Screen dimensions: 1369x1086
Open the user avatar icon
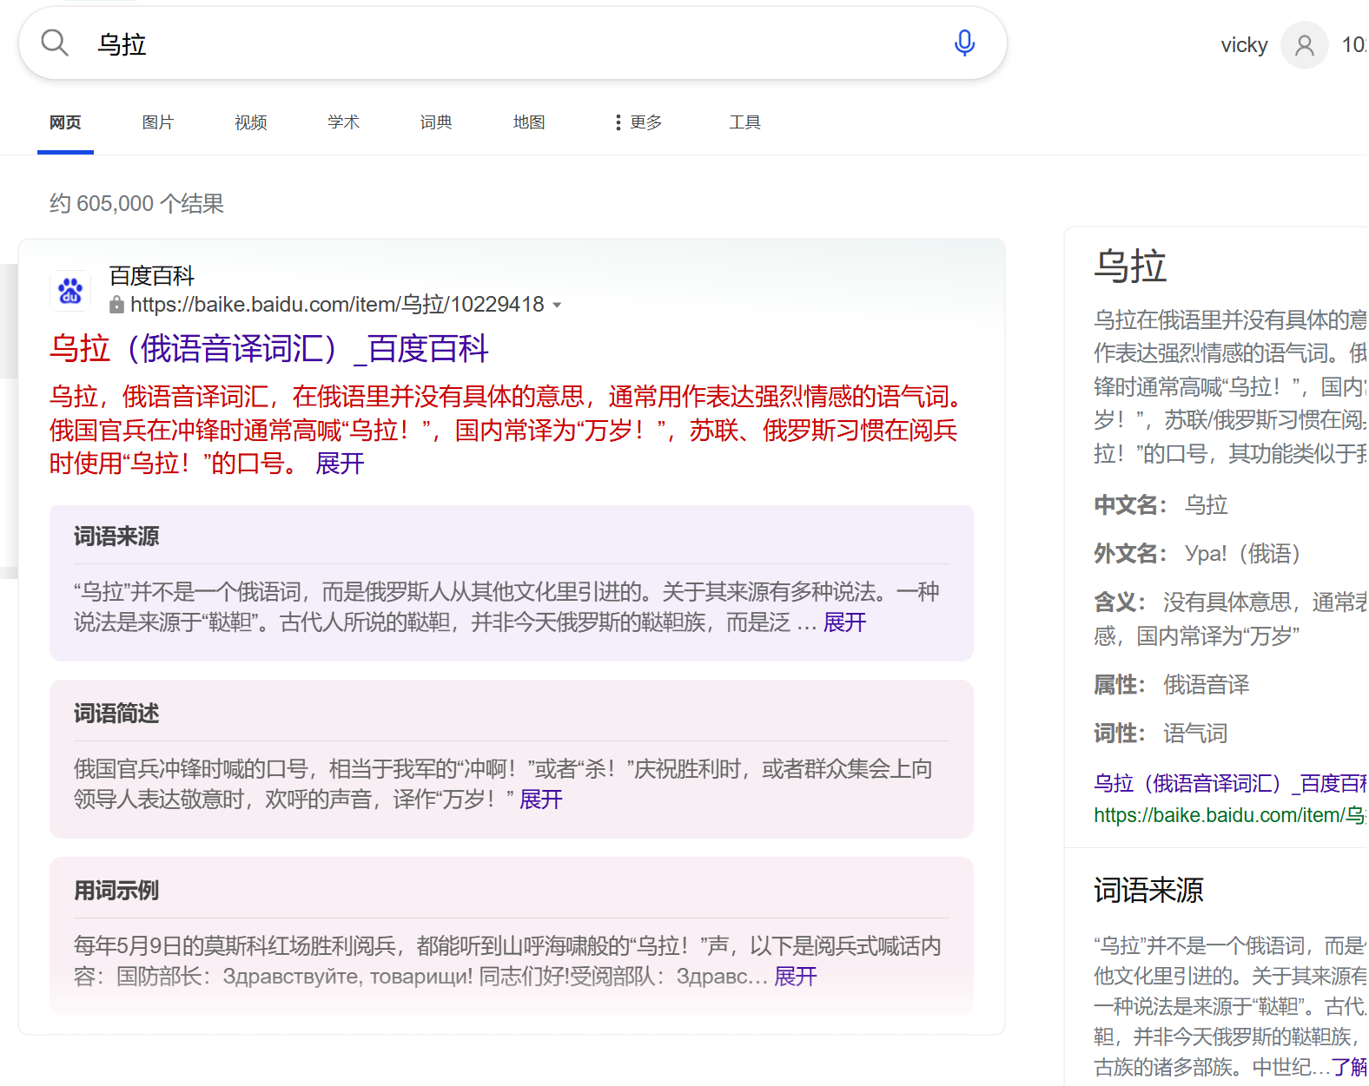pyautogui.click(x=1304, y=45)
